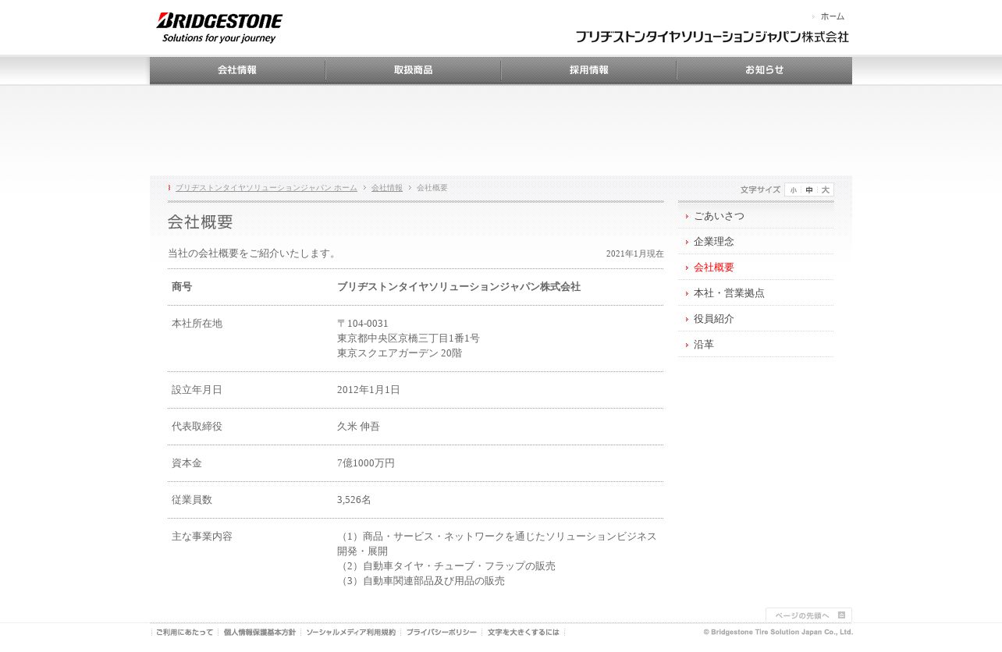Click the date text 2021年1月現在
Screen dimensions: 1002x652
point(635,254)
